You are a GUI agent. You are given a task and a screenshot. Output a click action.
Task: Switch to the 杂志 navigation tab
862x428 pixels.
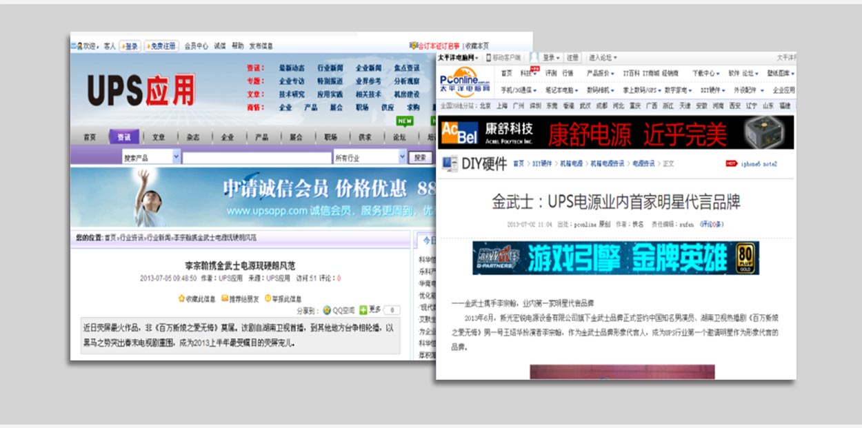click(x=193, y=137)
